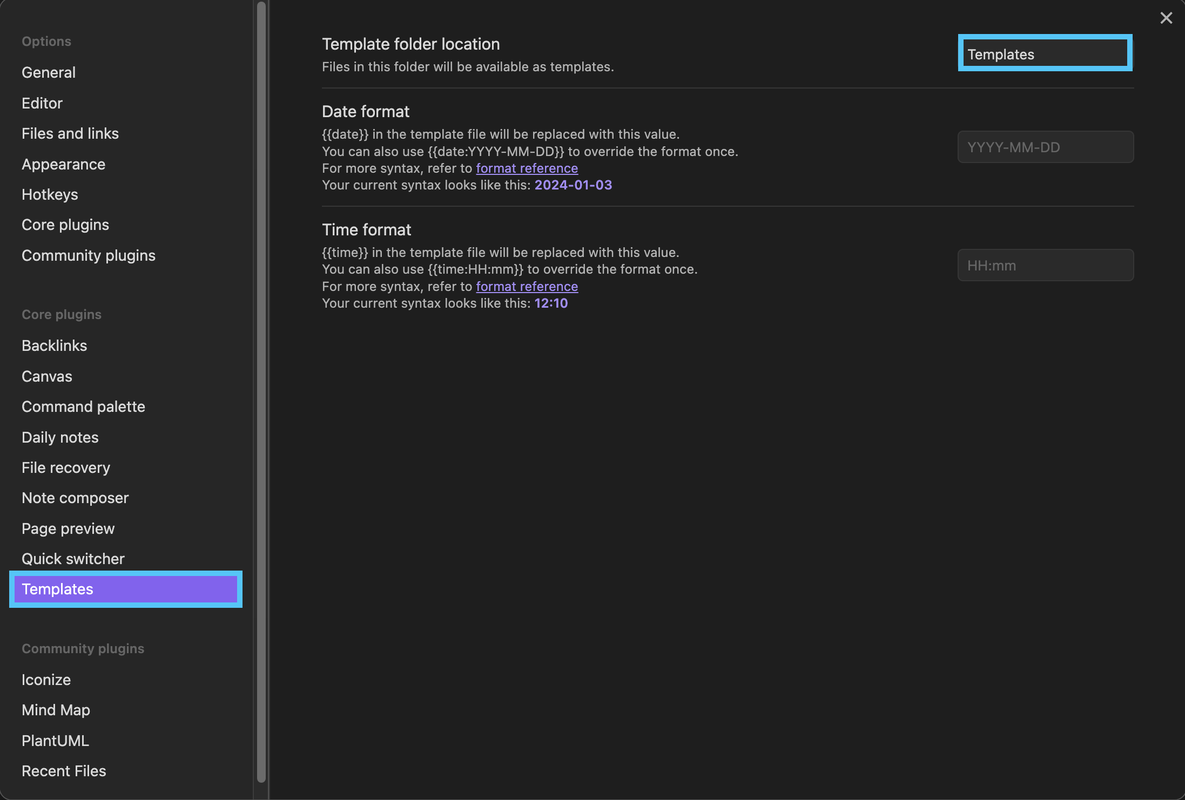Open Iconize plugin settings
This screenshot has width=1185, height=800.
click(x=46, y=680)
